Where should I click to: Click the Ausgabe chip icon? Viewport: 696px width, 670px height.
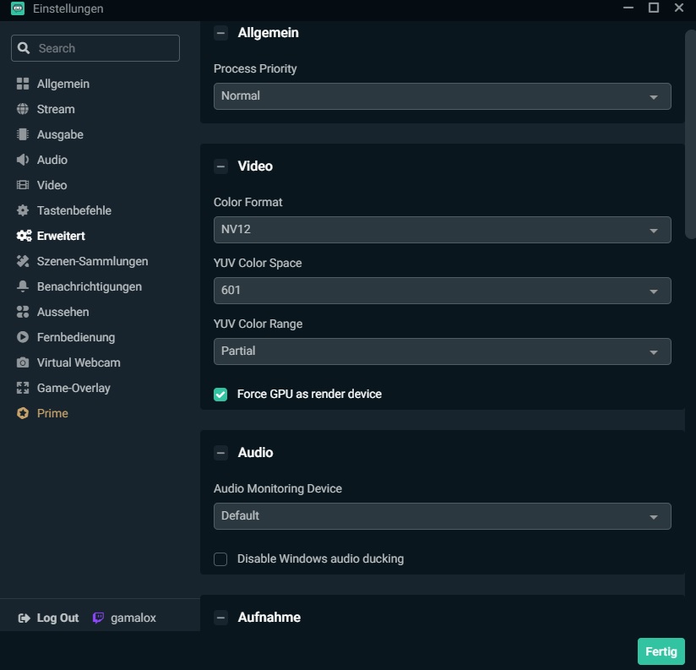(23, 134)
